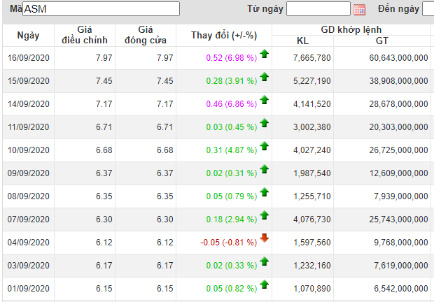Select the date cell 11/09/2020
The height and width of the screenshot is (302, 434).
[x=29, y=127]
